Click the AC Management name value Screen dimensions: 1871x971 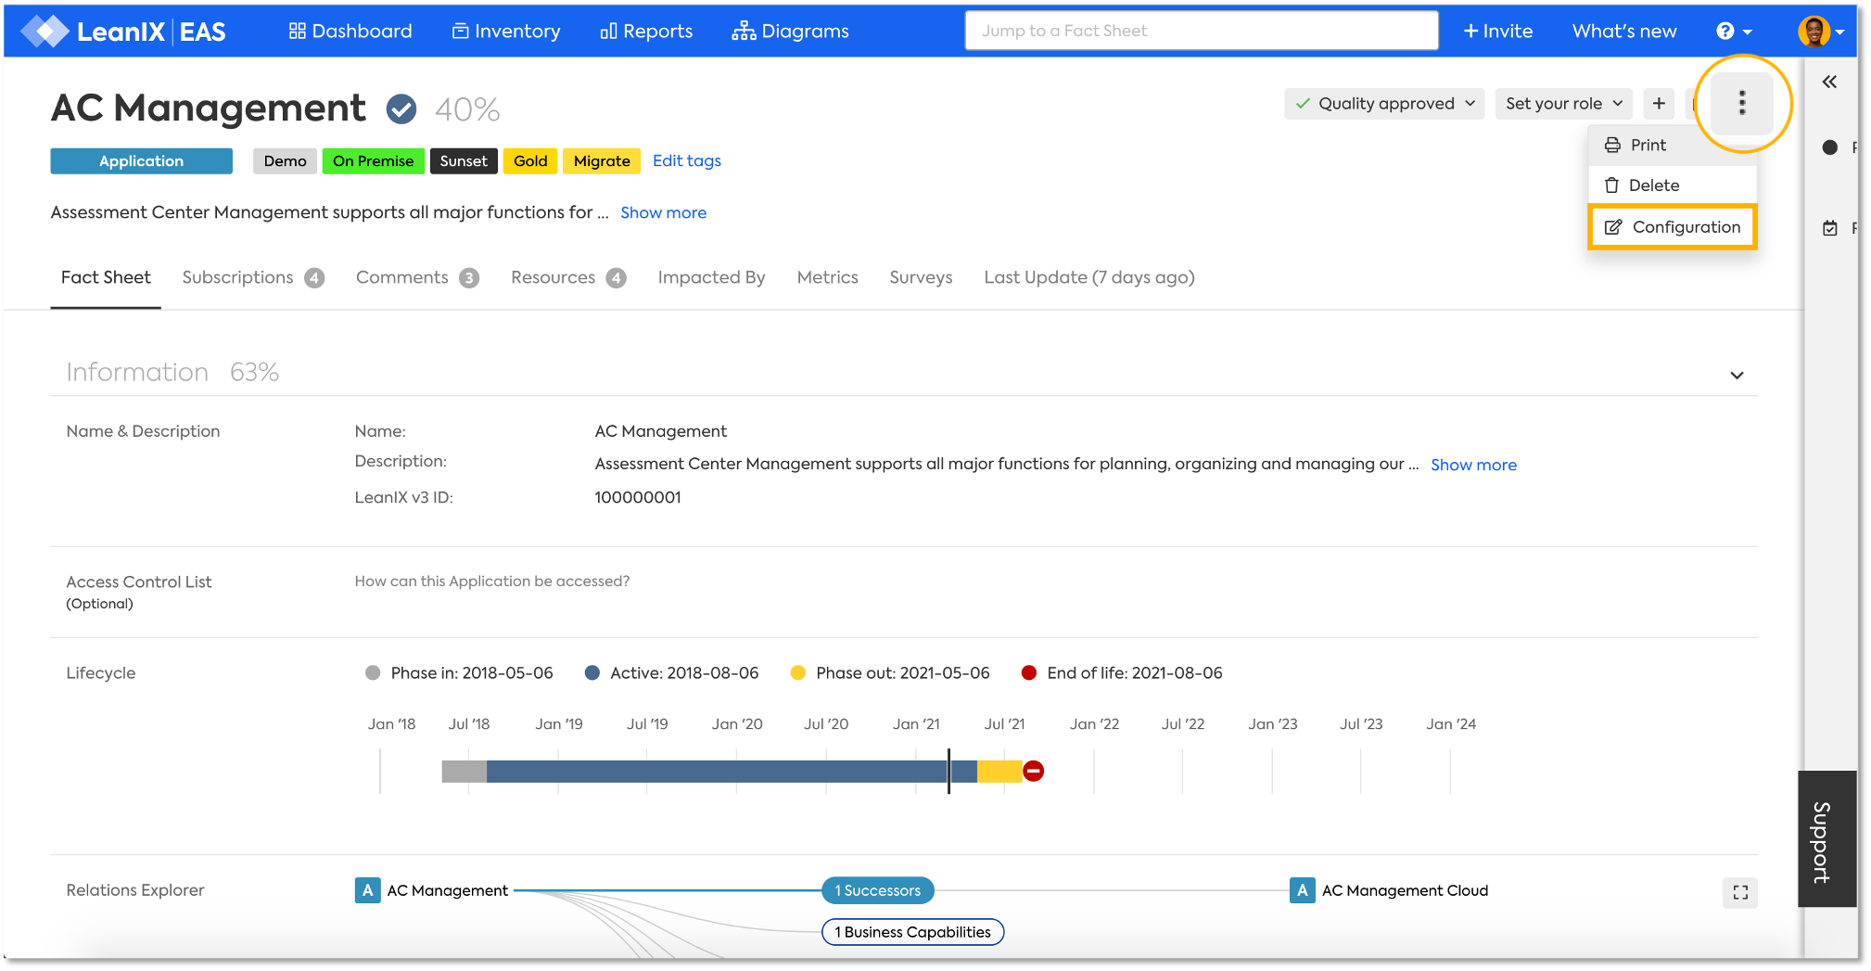click(661, 431)
